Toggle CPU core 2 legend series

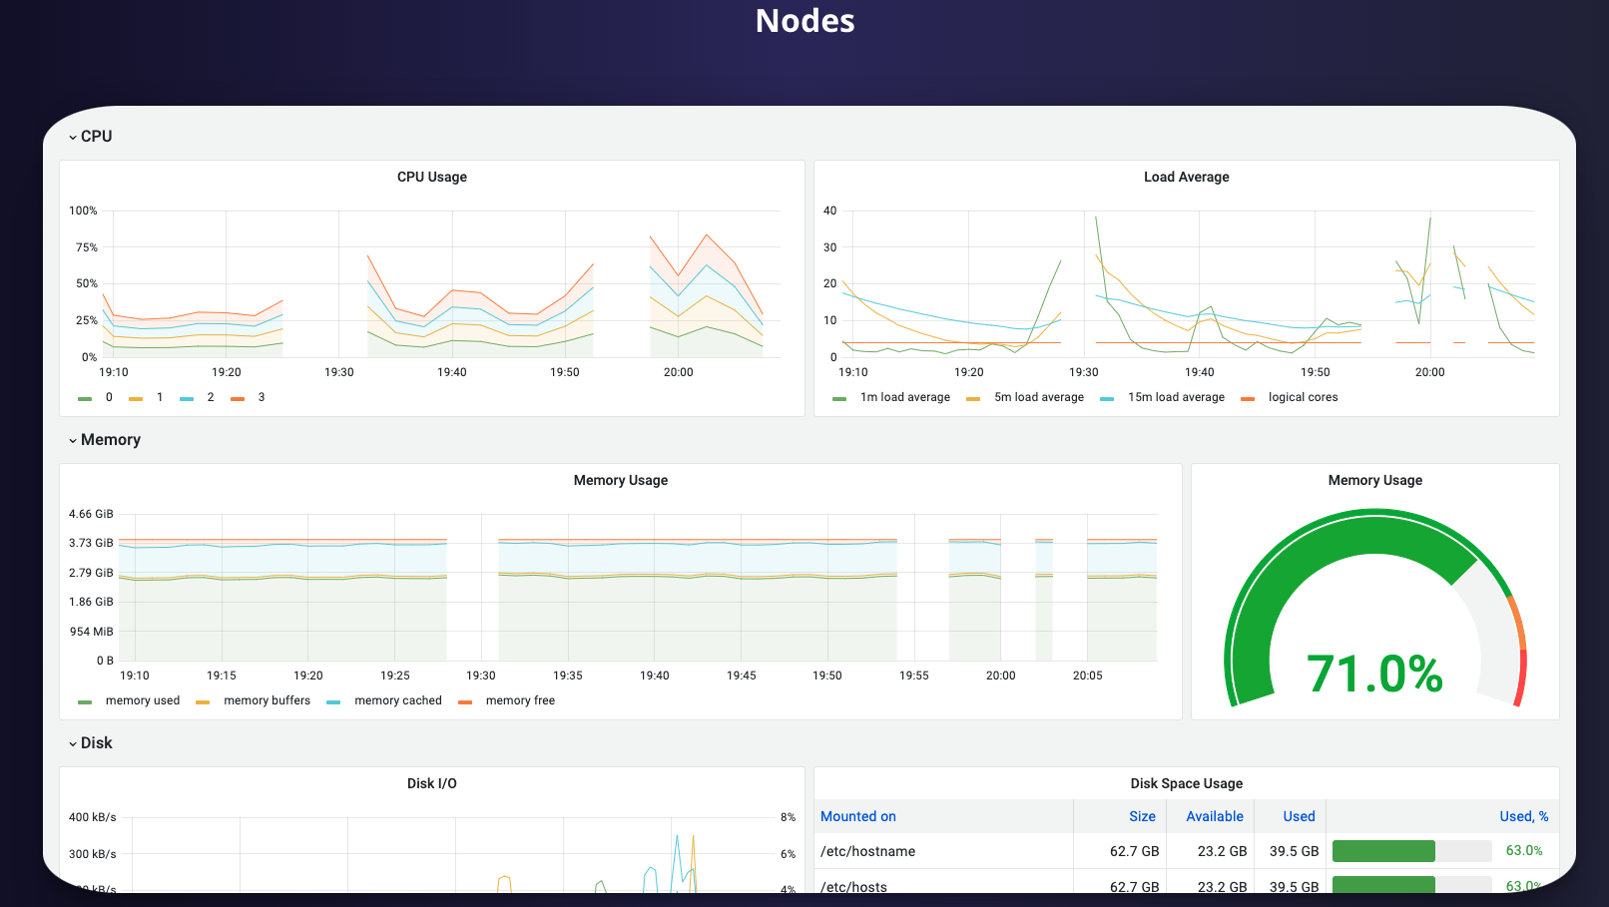tap(211, 397)
